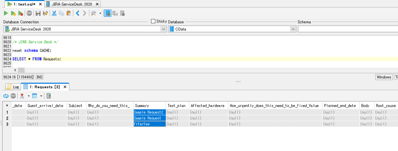The height and width of the screenshot is (151, 398).
Task: Go forward with the grey right arrow
Action: 85,13
